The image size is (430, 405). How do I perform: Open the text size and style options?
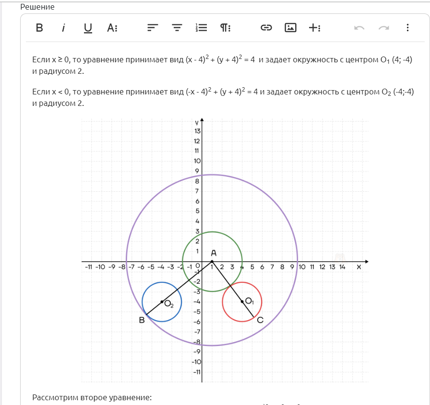coord(112,28)
